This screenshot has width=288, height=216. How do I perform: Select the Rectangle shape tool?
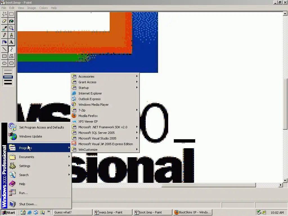point(4,56)
